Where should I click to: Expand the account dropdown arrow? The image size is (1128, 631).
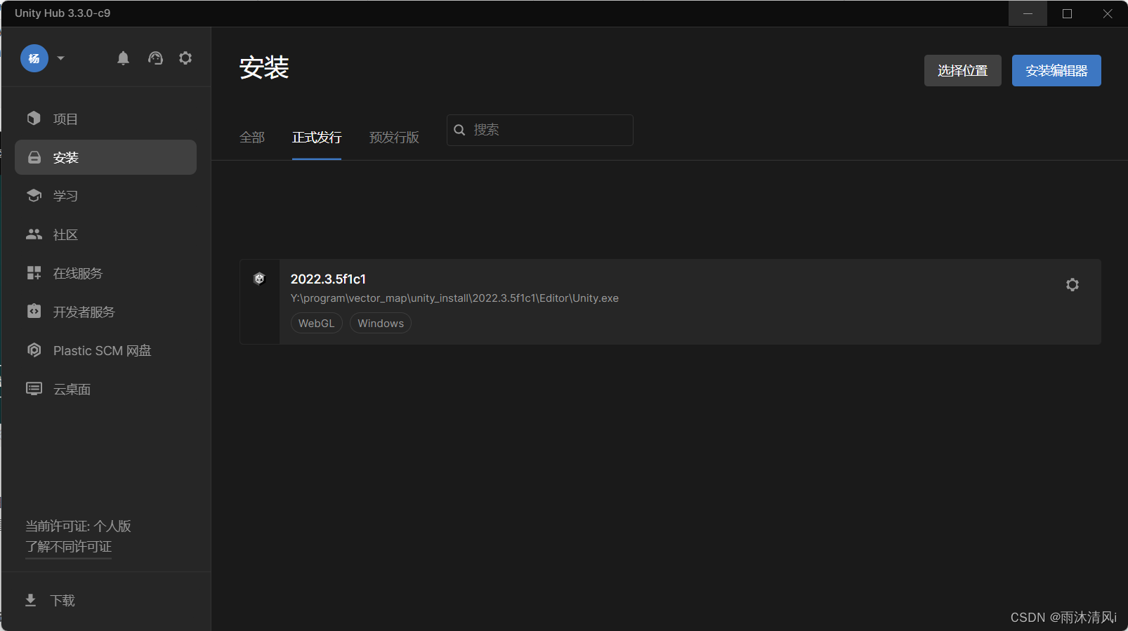[61, 58]
